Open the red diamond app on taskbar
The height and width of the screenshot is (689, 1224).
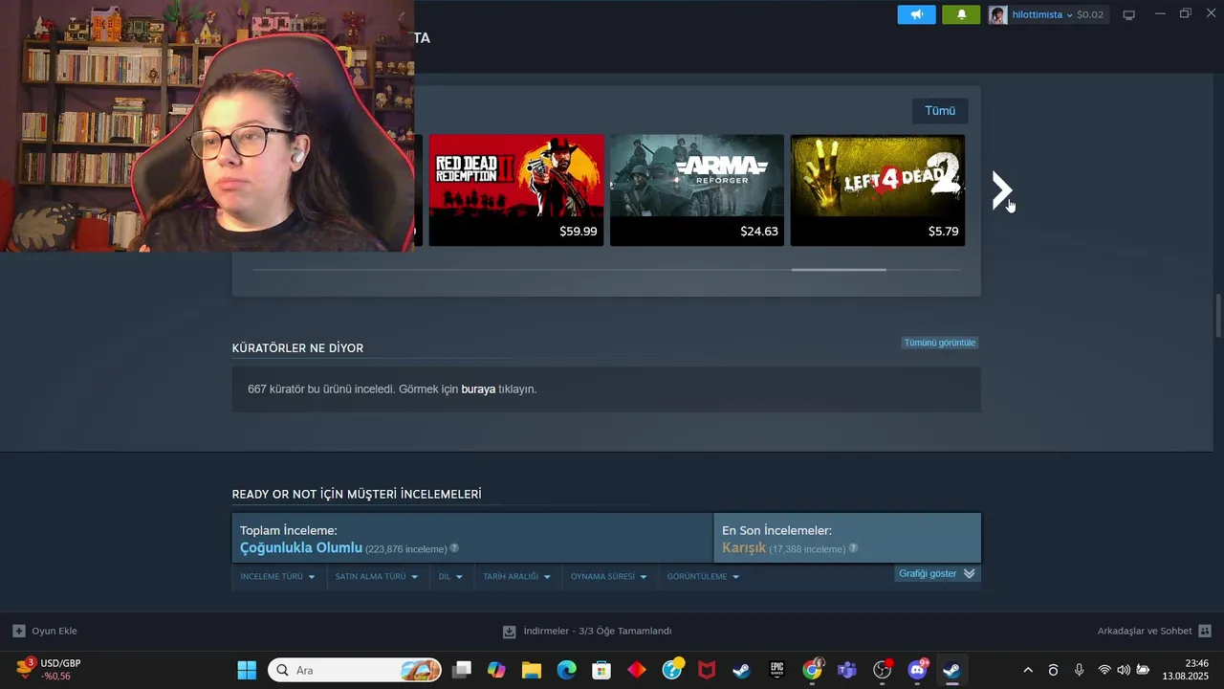tap(637, 670)
